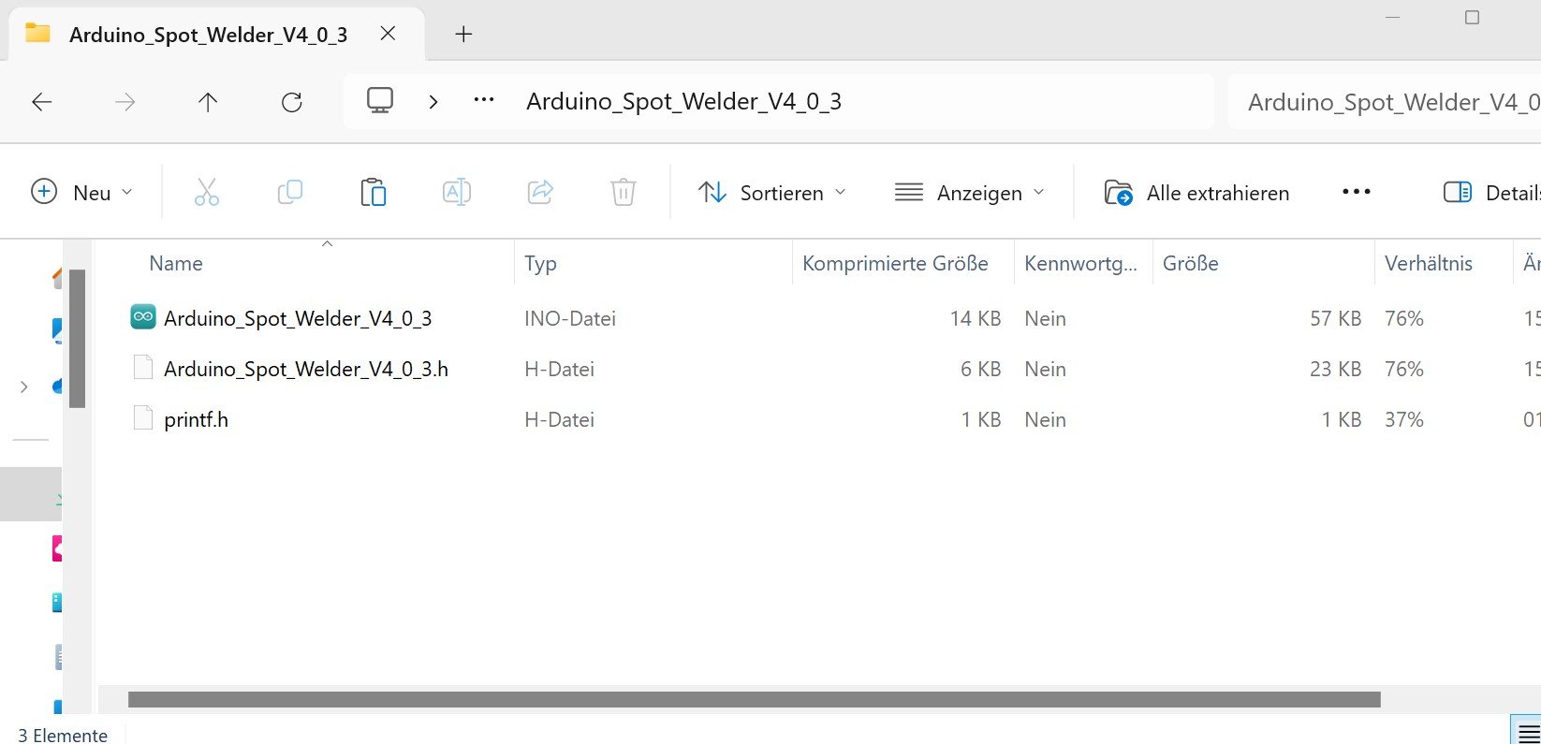Image resolution: width=1541 pixels, height=744 pixels.
Task: Refresh the current folder view
Action: tap(292, 102)
